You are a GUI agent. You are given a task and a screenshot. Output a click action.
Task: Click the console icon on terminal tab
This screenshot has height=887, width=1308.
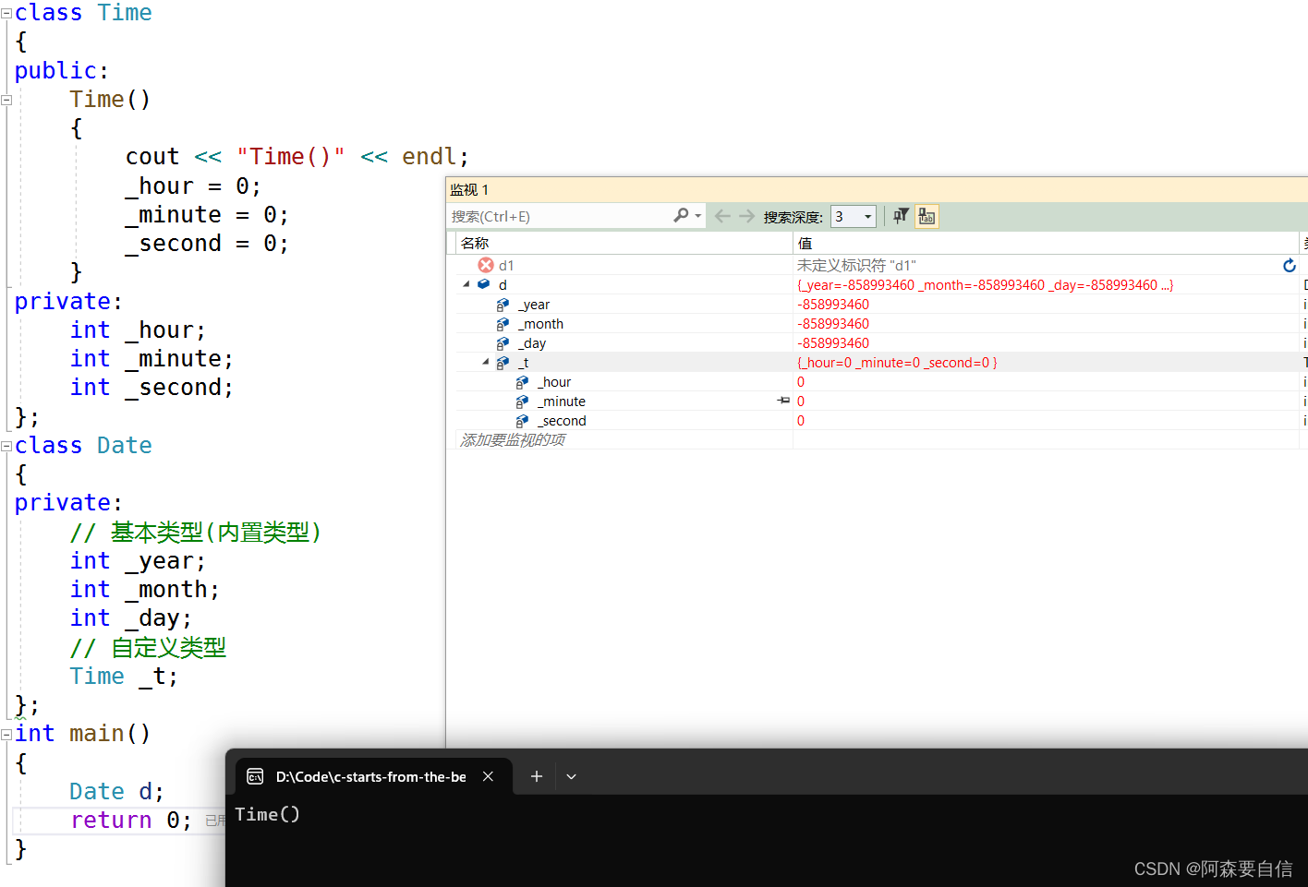pos(255,777)
